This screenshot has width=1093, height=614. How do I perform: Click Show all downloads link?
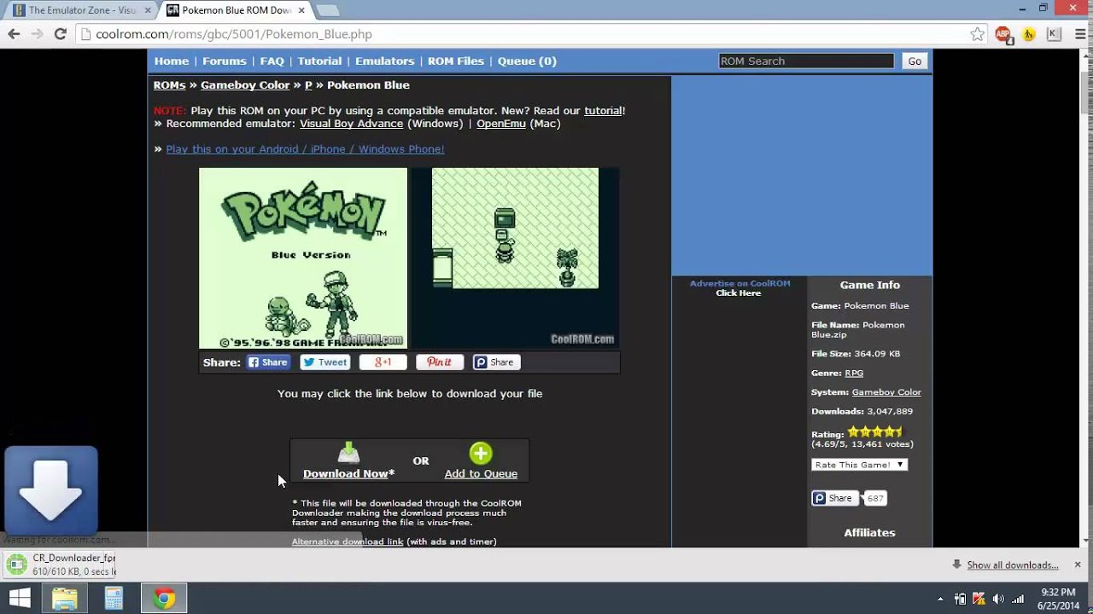(1013, 565)
